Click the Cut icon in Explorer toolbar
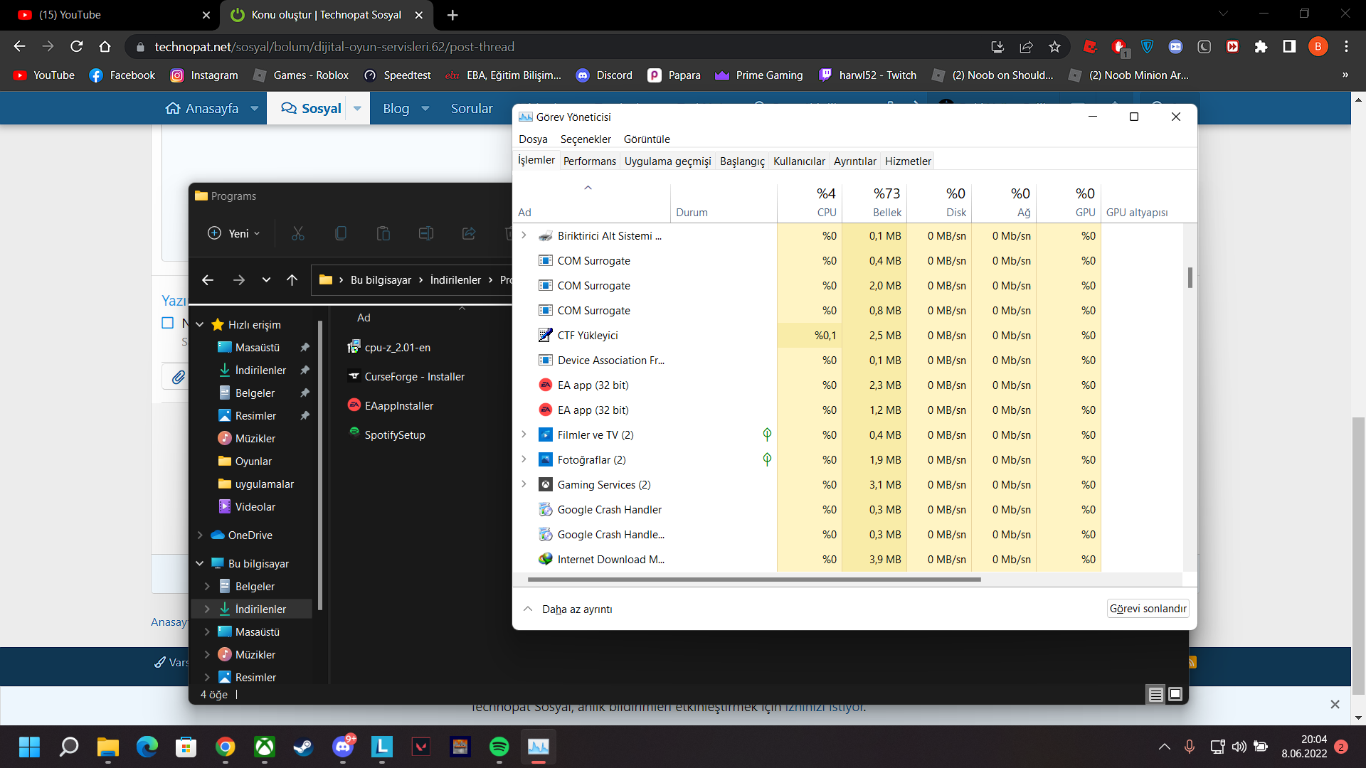The height and width of the screenshot is (768, 1366). click(298, 233)
